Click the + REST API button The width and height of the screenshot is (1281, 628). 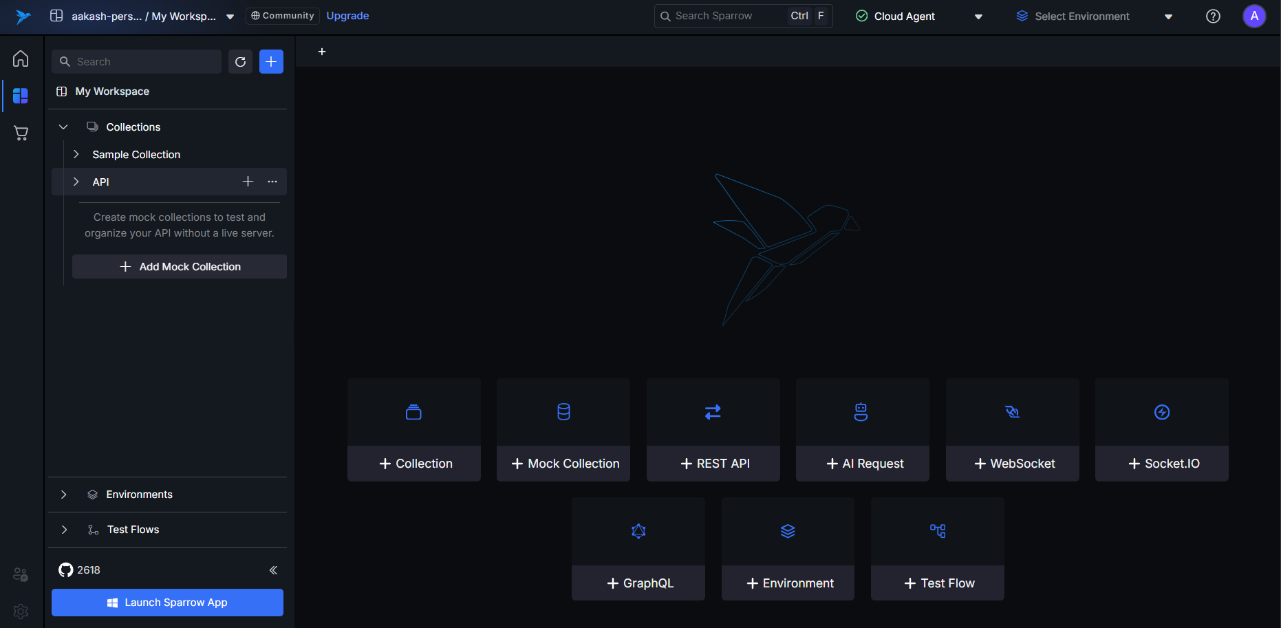tap(713, 464)
